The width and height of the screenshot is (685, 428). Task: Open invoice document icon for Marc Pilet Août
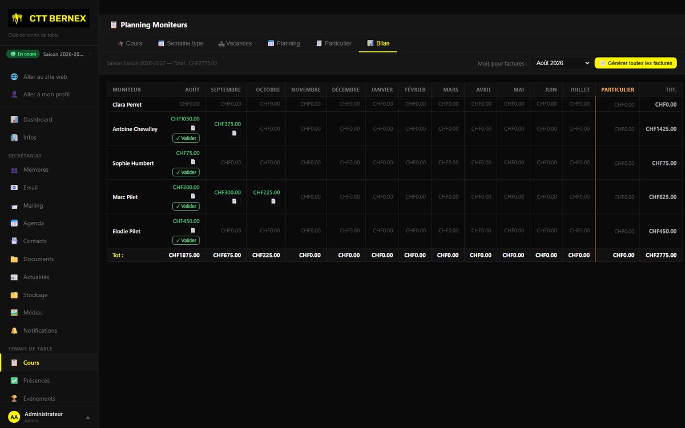click(193, 196)
